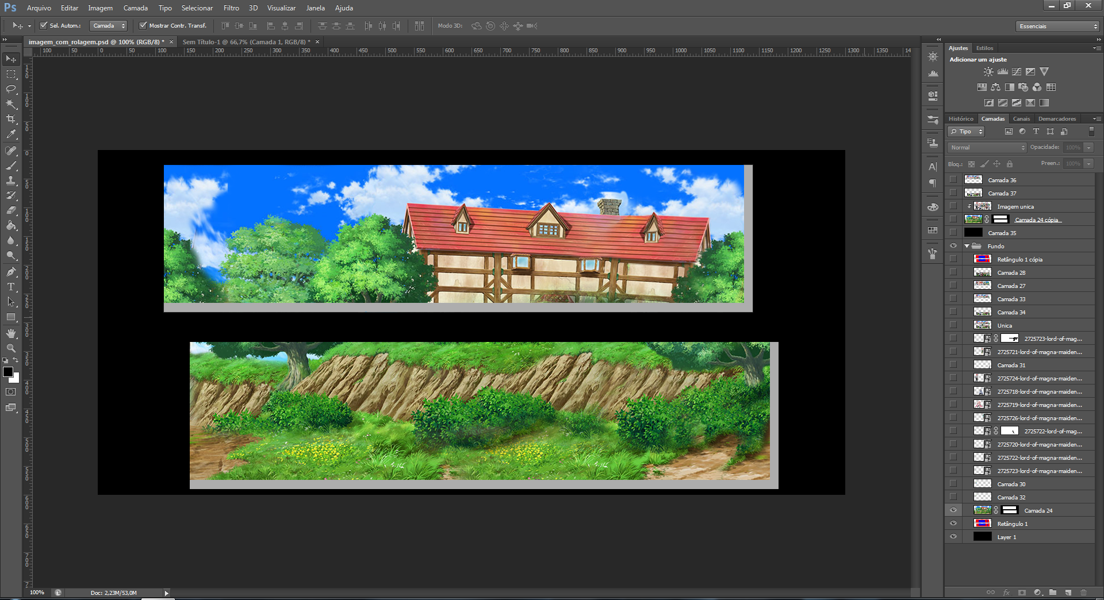Screen dimensions: 1104x600
Task: Hide the Layer 1 layer
Action: [x=953, y=537]
